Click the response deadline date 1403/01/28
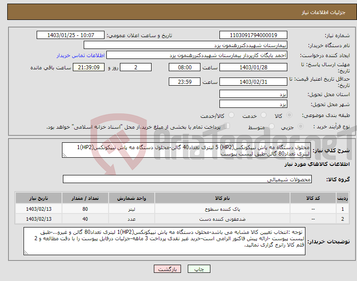357x281 pixels. coord(253,67)
